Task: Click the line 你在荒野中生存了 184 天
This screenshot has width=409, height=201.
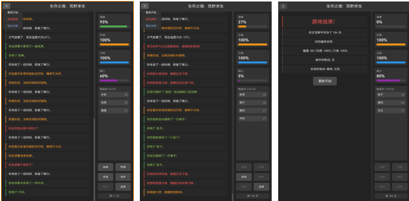Action: click(x=325, y=32)
